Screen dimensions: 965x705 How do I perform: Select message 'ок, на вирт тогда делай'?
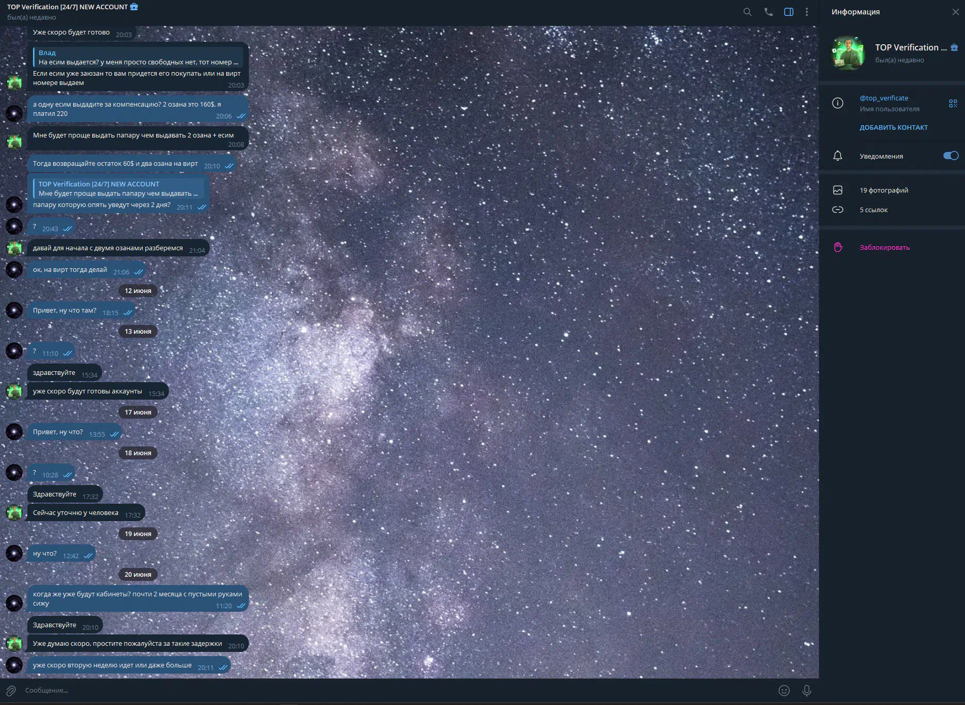87,270
